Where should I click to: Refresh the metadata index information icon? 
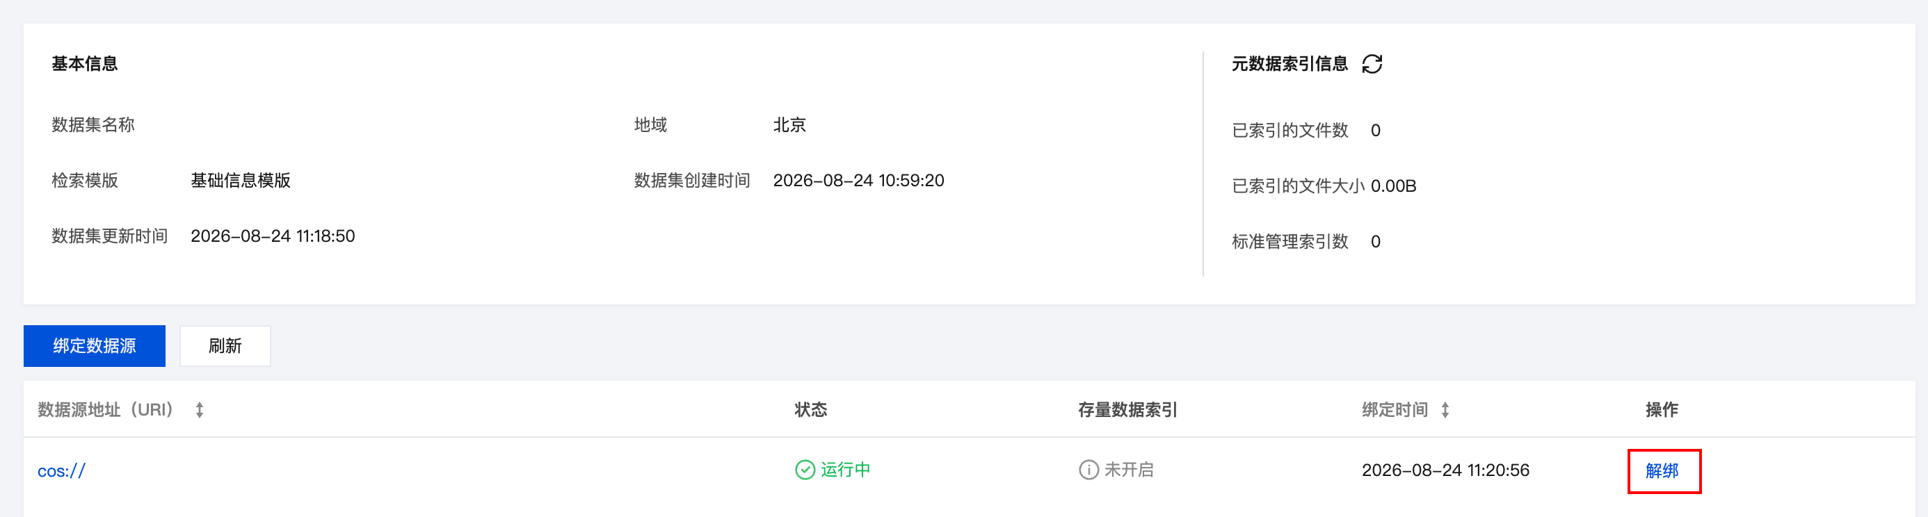coord(1372,65)
